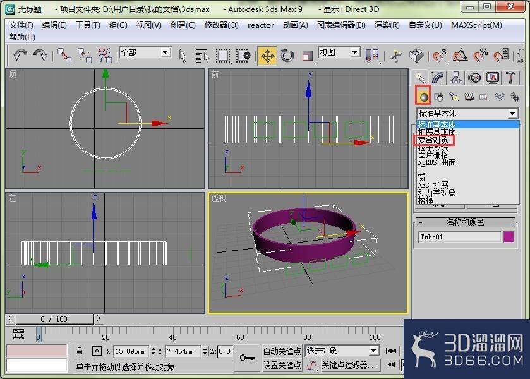The height and width of the screenshot is (379, 530).
Task: Choose 复合对象 from the list
Action: pyautogui.click(x=434, y=140)
